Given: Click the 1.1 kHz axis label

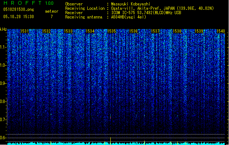Looking at the screenshot, I should click(x=3, y=47).
